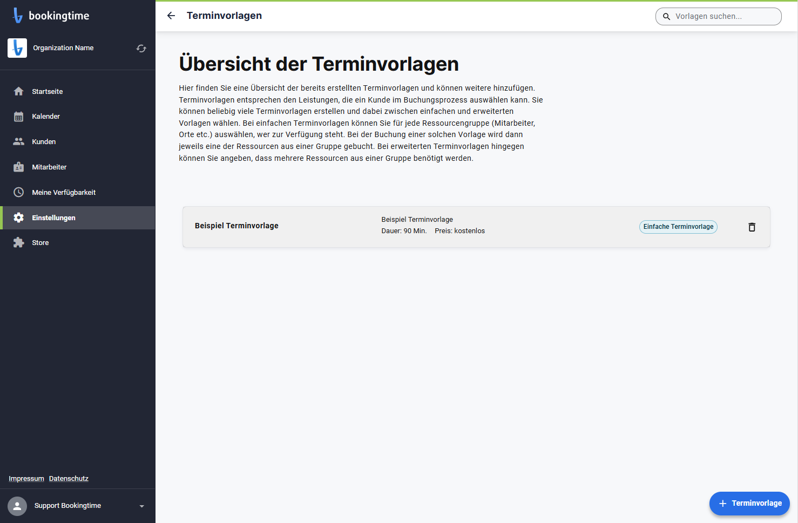Screen dimensions: 798x523
Task: Click the Einstellungen gear icon
Action: click(x=19, y=218)
